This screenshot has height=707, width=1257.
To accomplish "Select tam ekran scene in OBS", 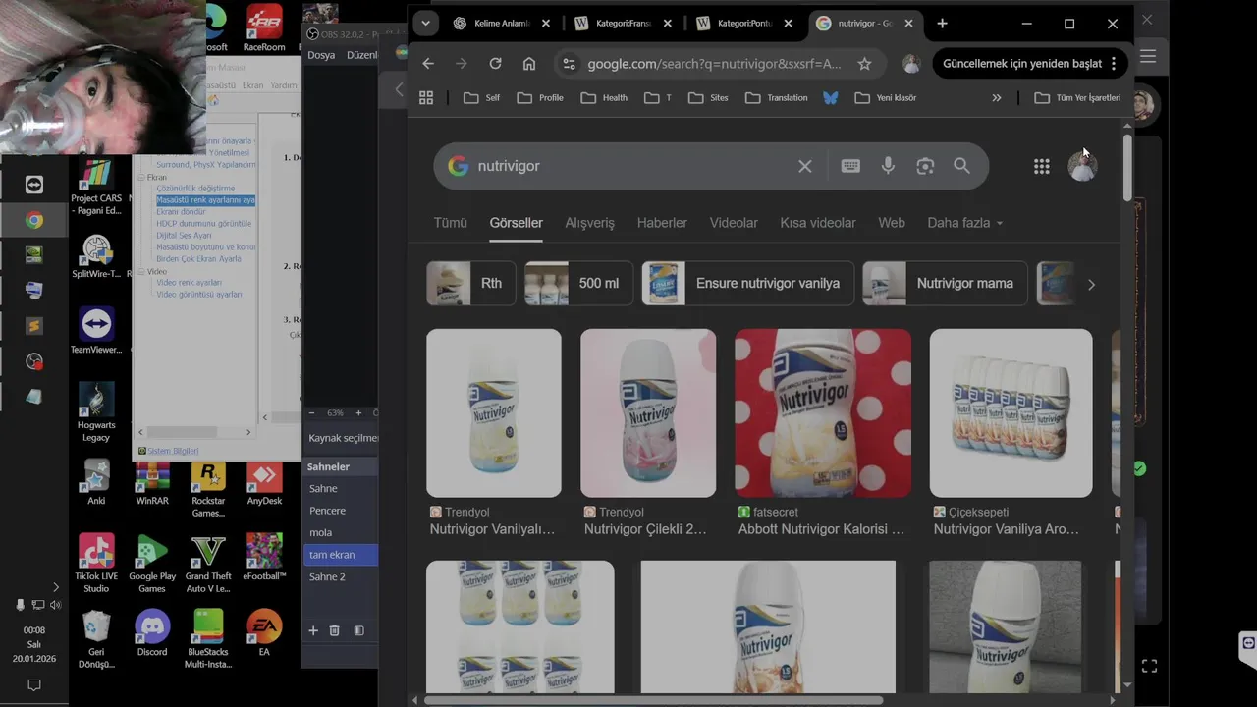I will click(x=341, y=555).
